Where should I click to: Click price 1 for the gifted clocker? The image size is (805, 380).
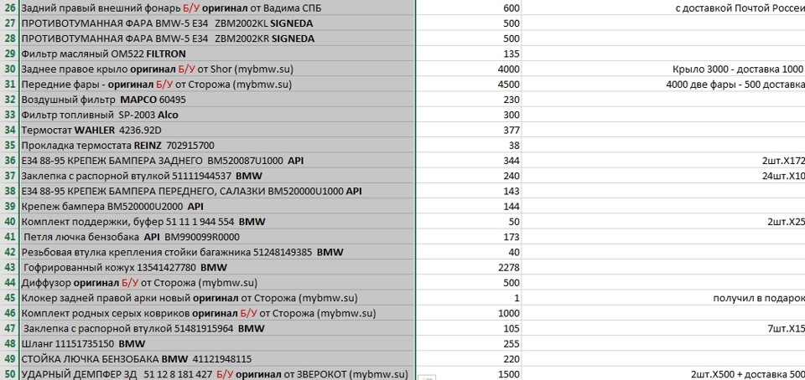coord(469,298)
